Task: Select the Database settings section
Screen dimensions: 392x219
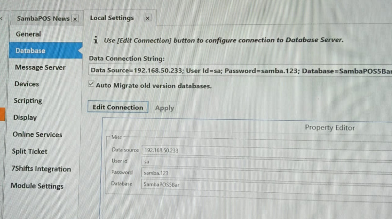Action: click(x=30, y=51)
